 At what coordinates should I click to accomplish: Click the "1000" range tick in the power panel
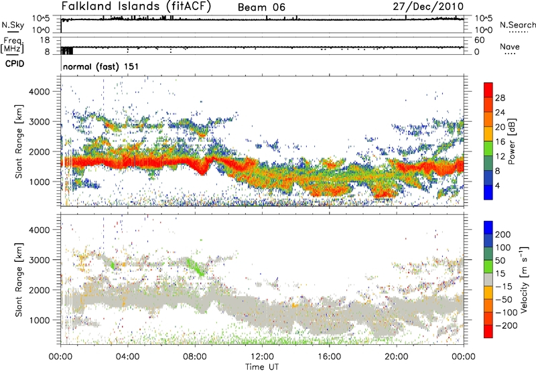[x=39, y=181]
